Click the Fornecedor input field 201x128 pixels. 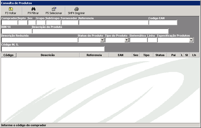tap(70, 23)
